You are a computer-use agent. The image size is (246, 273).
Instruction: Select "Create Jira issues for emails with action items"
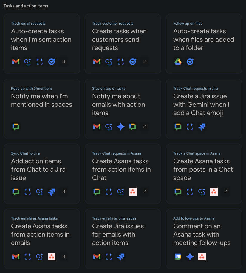[x=118, y=235]
